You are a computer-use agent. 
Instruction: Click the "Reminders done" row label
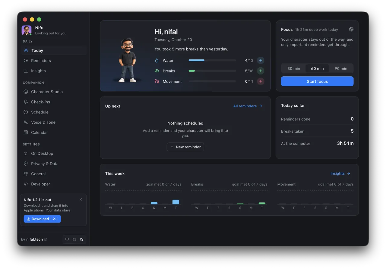[x=296, y=119]
